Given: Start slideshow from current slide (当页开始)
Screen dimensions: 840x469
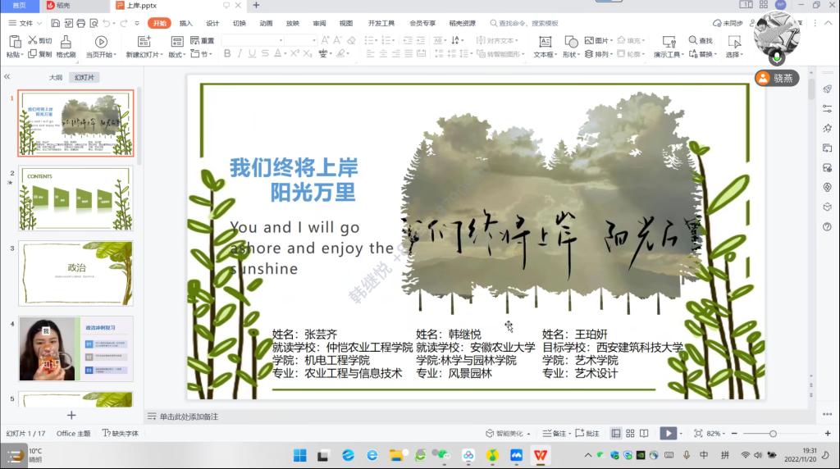Looking at the screenshot, I should tap(101, 41).
